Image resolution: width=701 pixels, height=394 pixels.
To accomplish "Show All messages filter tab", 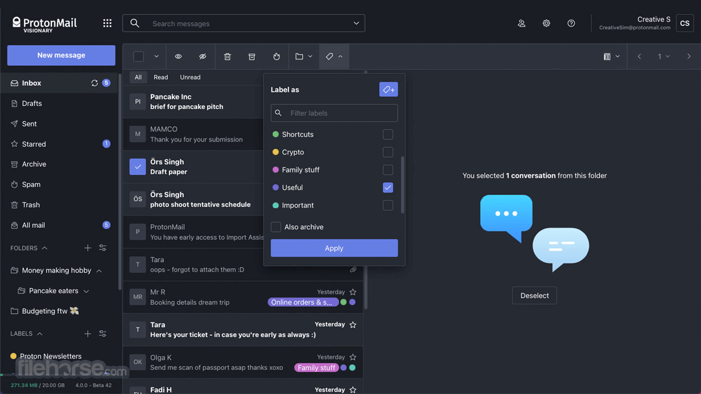I will tap(138, 77).
